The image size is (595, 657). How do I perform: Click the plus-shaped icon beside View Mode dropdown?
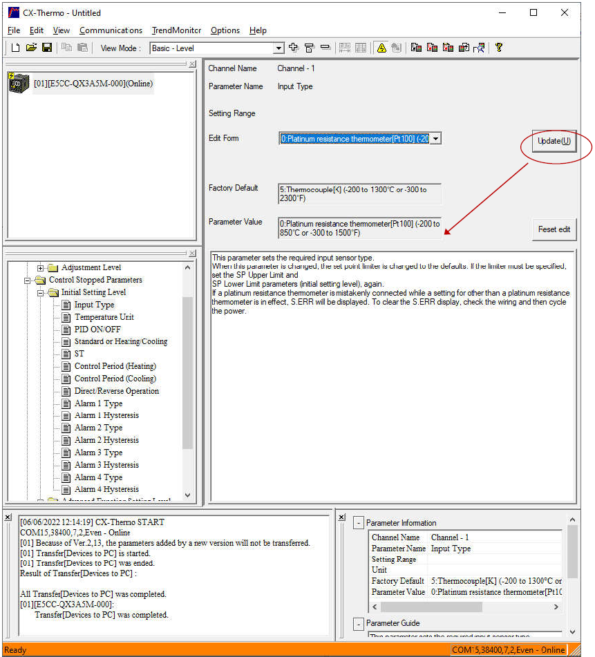click(294, 48)
